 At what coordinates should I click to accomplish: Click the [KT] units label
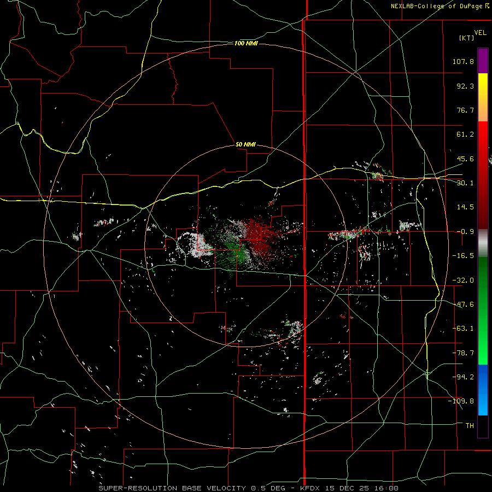coord(466,38)
